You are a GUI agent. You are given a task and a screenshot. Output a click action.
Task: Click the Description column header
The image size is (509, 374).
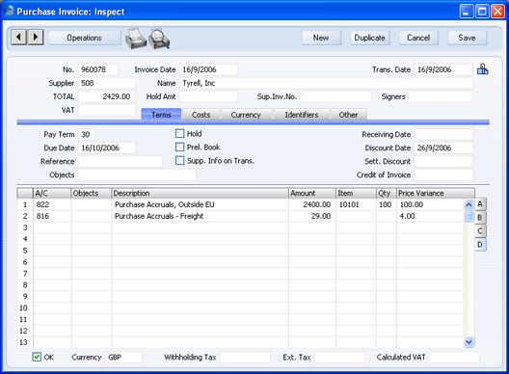[200, 193]
